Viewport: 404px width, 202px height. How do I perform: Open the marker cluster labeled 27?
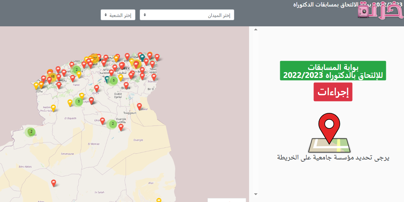click(95, 58)
